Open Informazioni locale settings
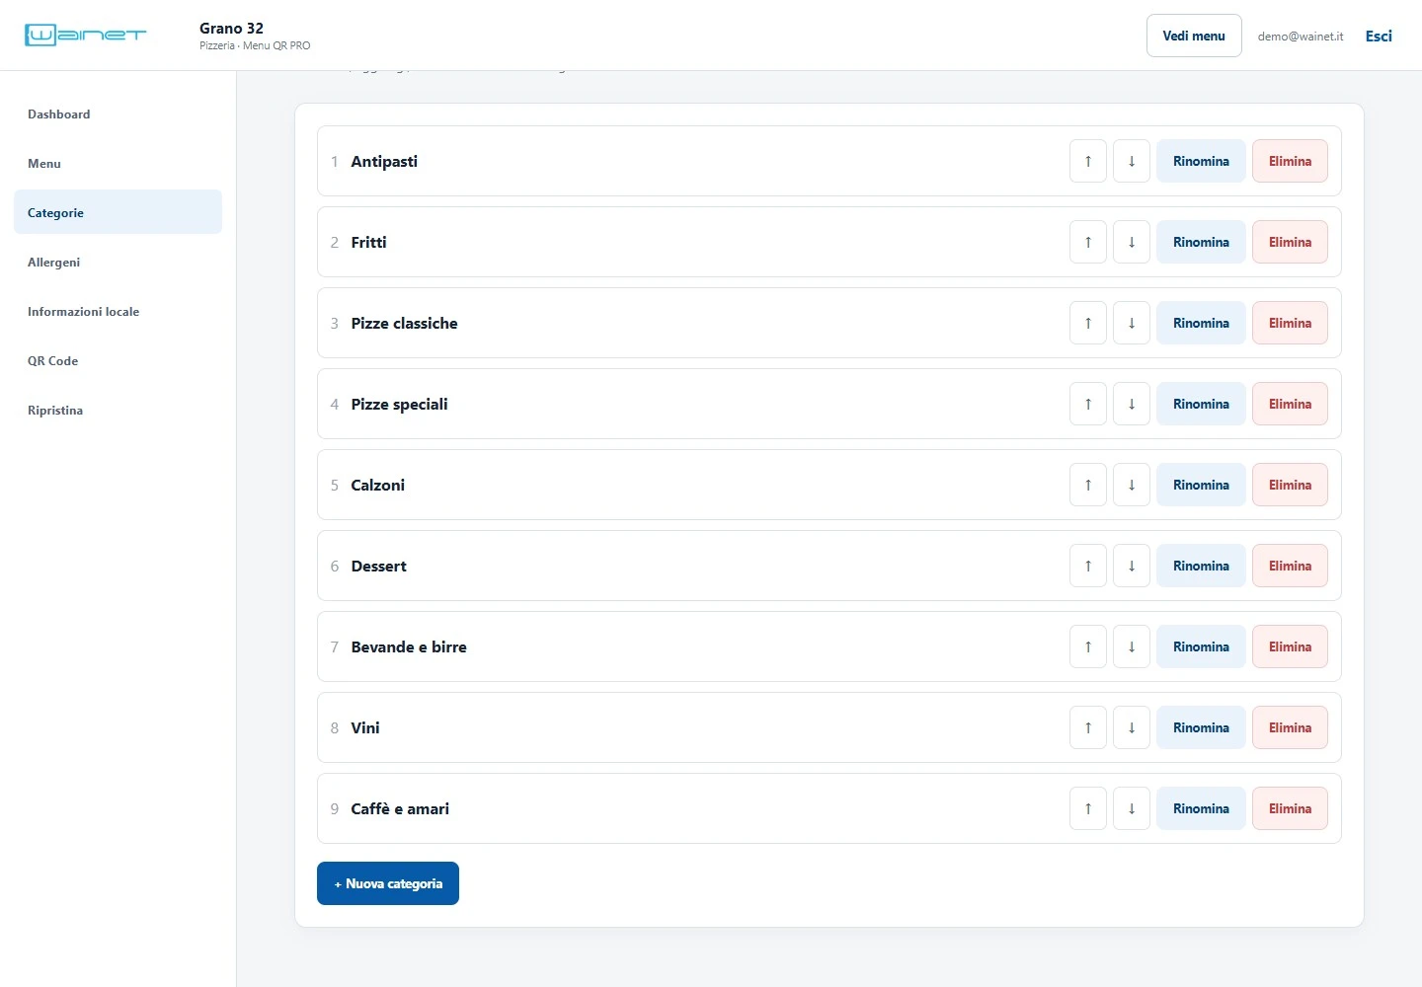The image size is (1422, 987). tap(118, 311)
